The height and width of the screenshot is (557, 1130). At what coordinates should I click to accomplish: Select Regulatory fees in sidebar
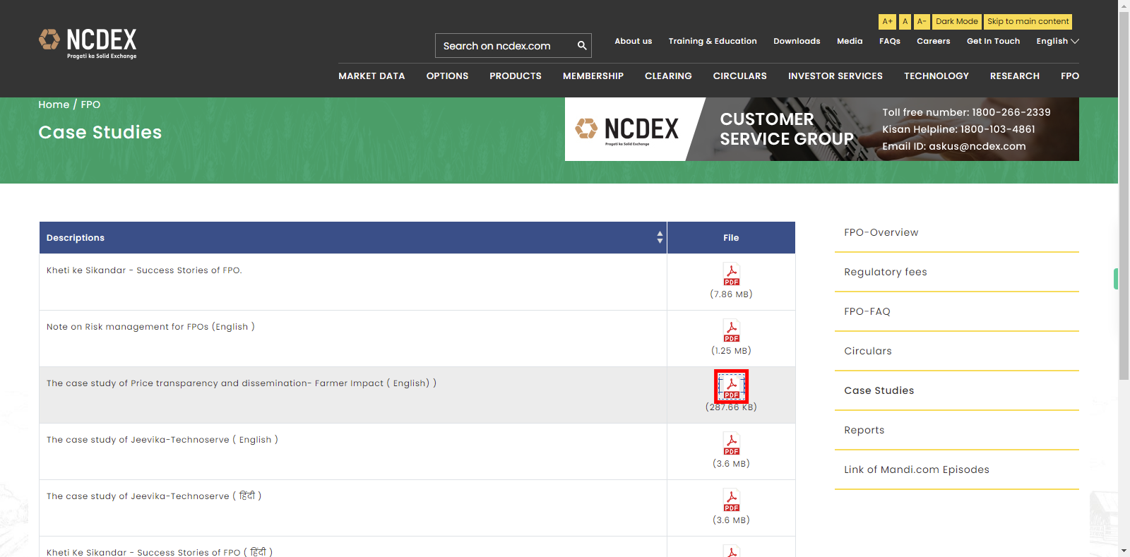[957, 272]
